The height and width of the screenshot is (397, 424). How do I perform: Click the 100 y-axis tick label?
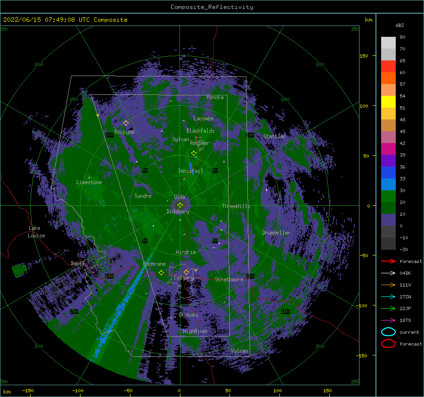click(x=364, y=106)
